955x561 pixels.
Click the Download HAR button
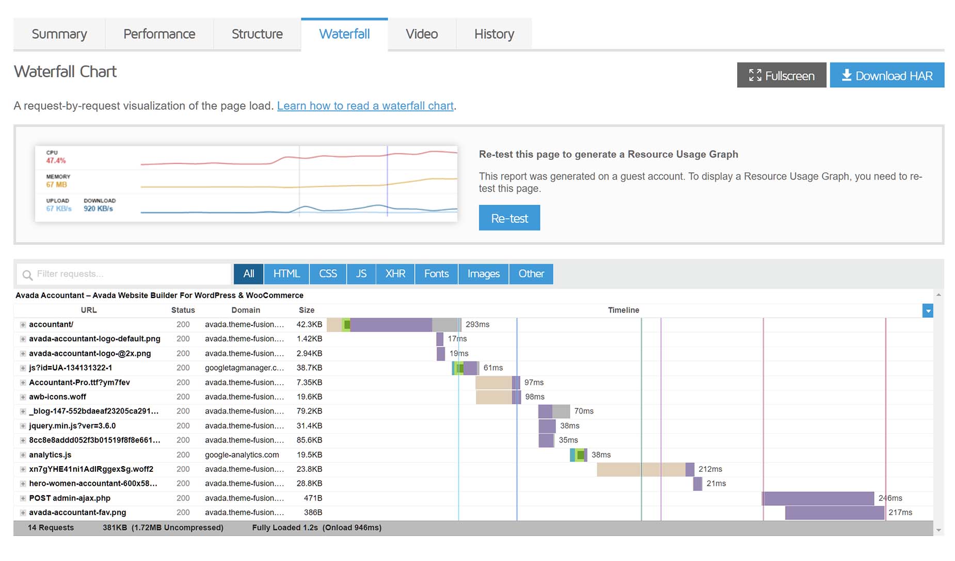[x=887, y=75]
